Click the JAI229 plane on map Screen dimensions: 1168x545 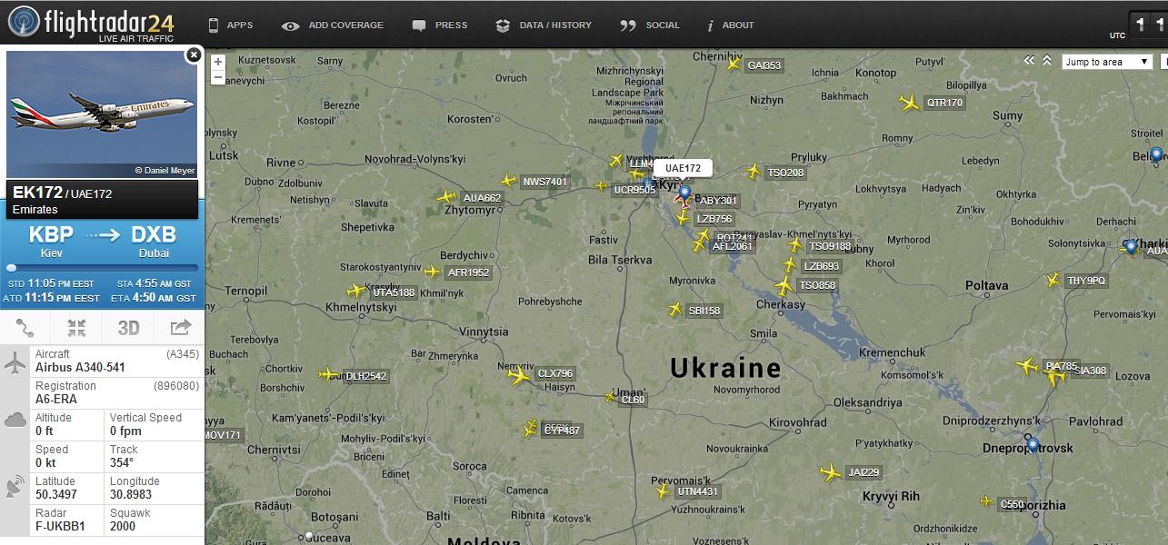coord(830,472)
